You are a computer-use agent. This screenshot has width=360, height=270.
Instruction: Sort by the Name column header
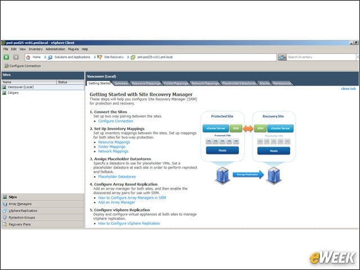[x=29, y=82]
